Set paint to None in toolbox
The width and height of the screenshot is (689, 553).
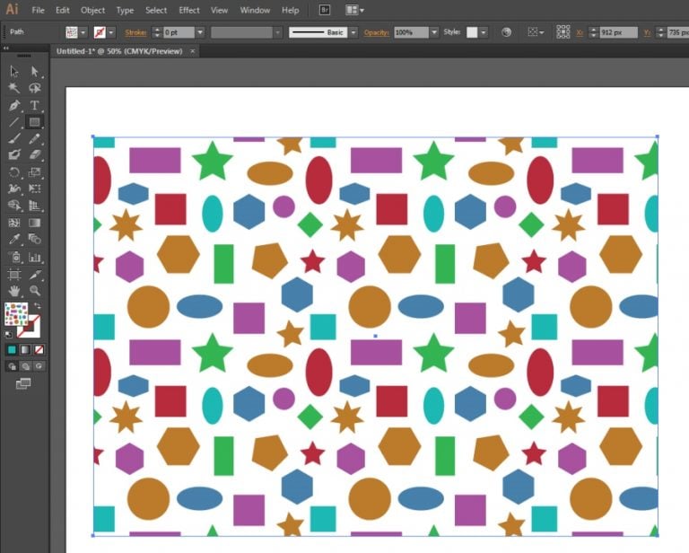point(39,349)
